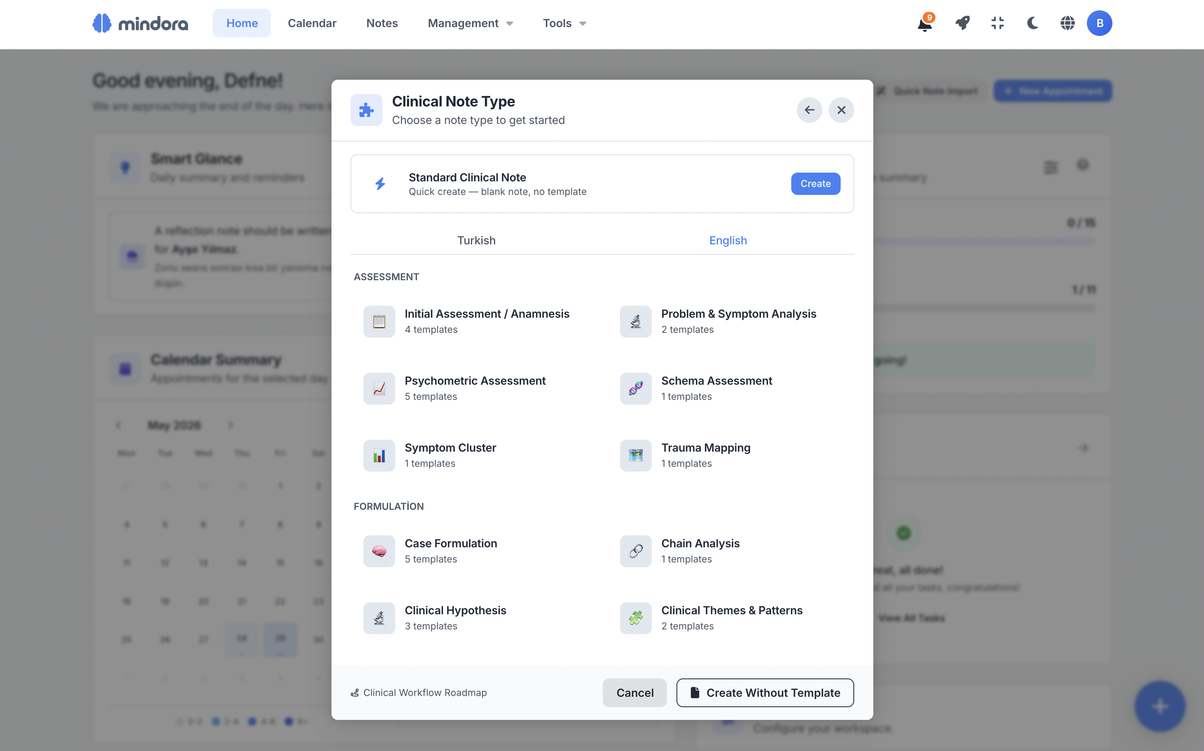Cancel the note type dialog
The width and height of the screenshot is (1204, 751).
[x=634, y=692]
